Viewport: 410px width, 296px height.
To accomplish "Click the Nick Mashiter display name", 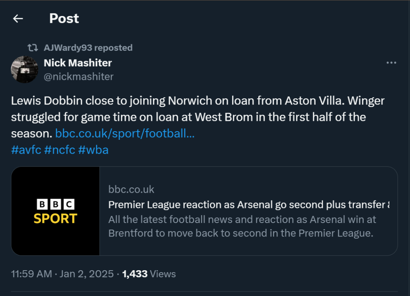I will pyautogui.click(x=77, y=63).
